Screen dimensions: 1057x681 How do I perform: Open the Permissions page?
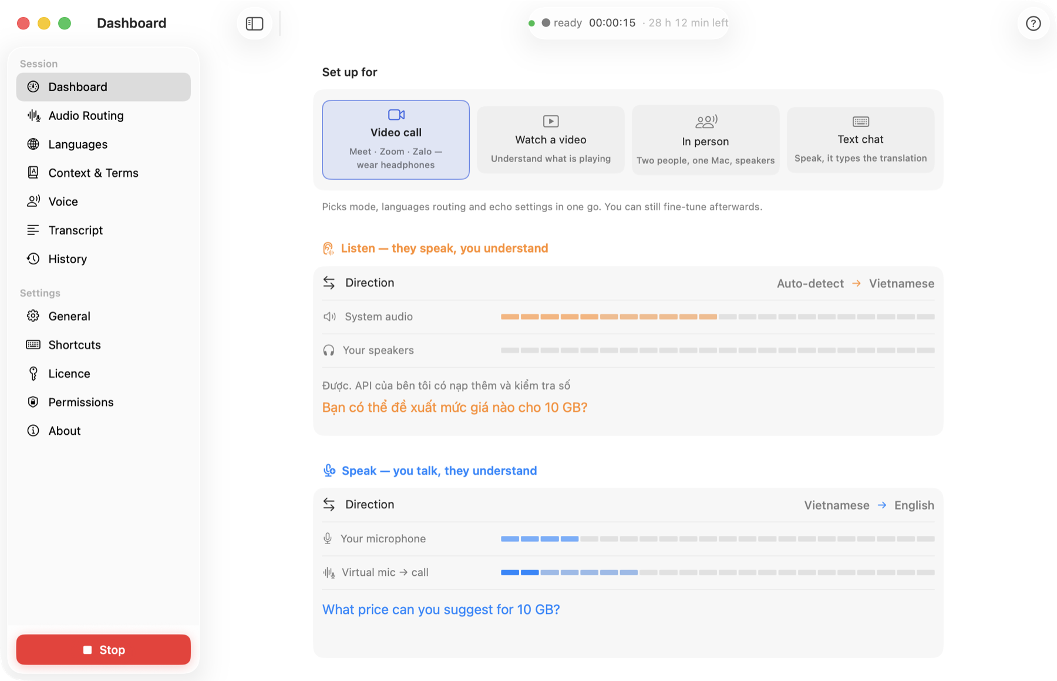pos(103,402)
